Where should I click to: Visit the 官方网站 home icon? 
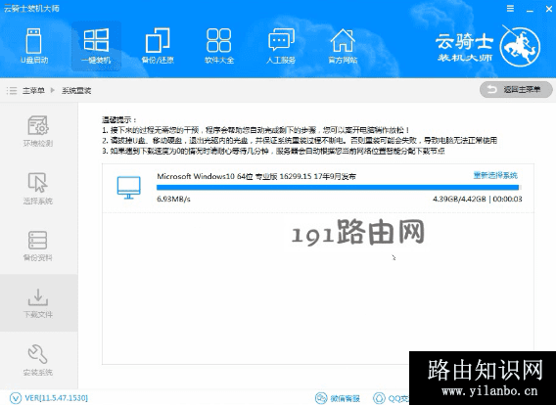(x=343, y=46)
